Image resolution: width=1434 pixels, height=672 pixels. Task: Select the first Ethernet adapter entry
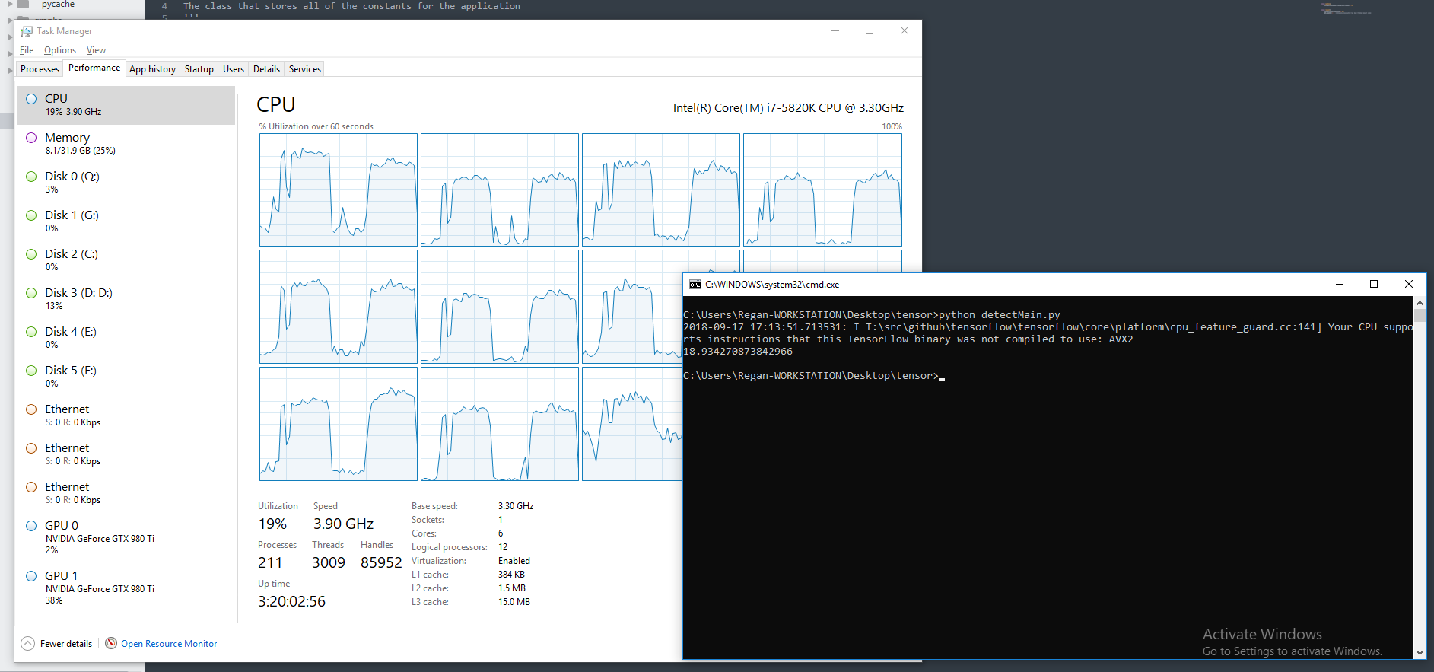coord(126,416)
